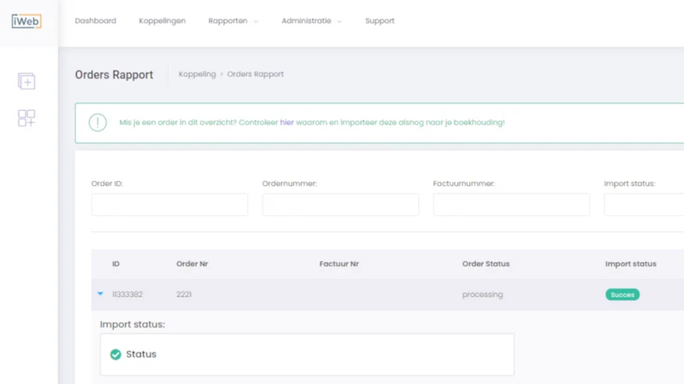684x384 pixels.
Task: Select the 'processing' order status cell
Action: coord(482,294)
